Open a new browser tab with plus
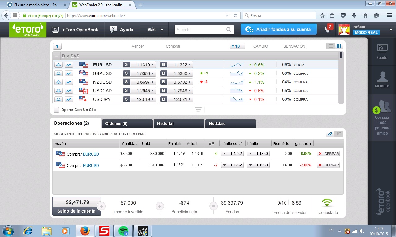 pos(140,5)
